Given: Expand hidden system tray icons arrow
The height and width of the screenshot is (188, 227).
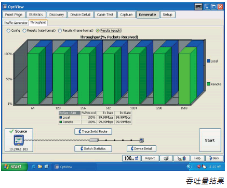Looking at the screenshot, I should pos(189,167).
